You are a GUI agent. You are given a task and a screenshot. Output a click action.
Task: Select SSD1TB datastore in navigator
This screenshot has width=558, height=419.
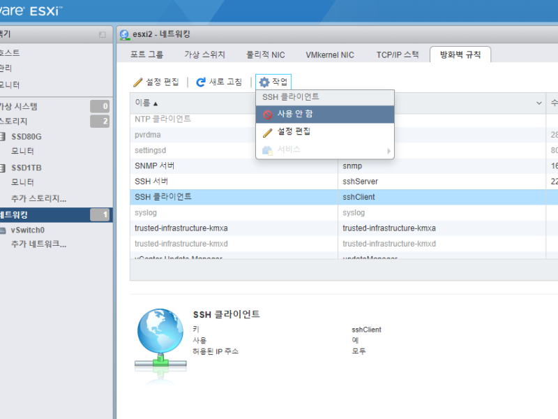(27, 168)
